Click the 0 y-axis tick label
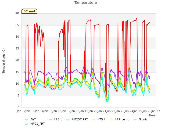 pyautogui.click(x=18, y=107)
